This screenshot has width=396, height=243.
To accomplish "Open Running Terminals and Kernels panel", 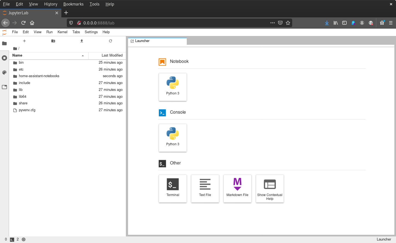I will click(4, 58).
